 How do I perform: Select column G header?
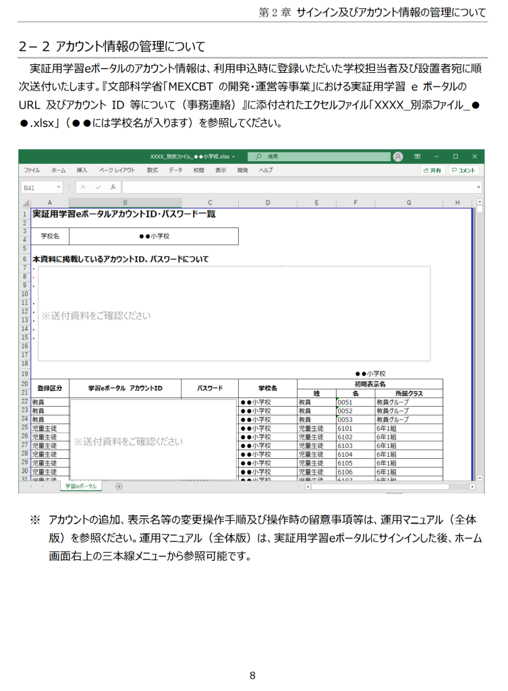[409, 202]
